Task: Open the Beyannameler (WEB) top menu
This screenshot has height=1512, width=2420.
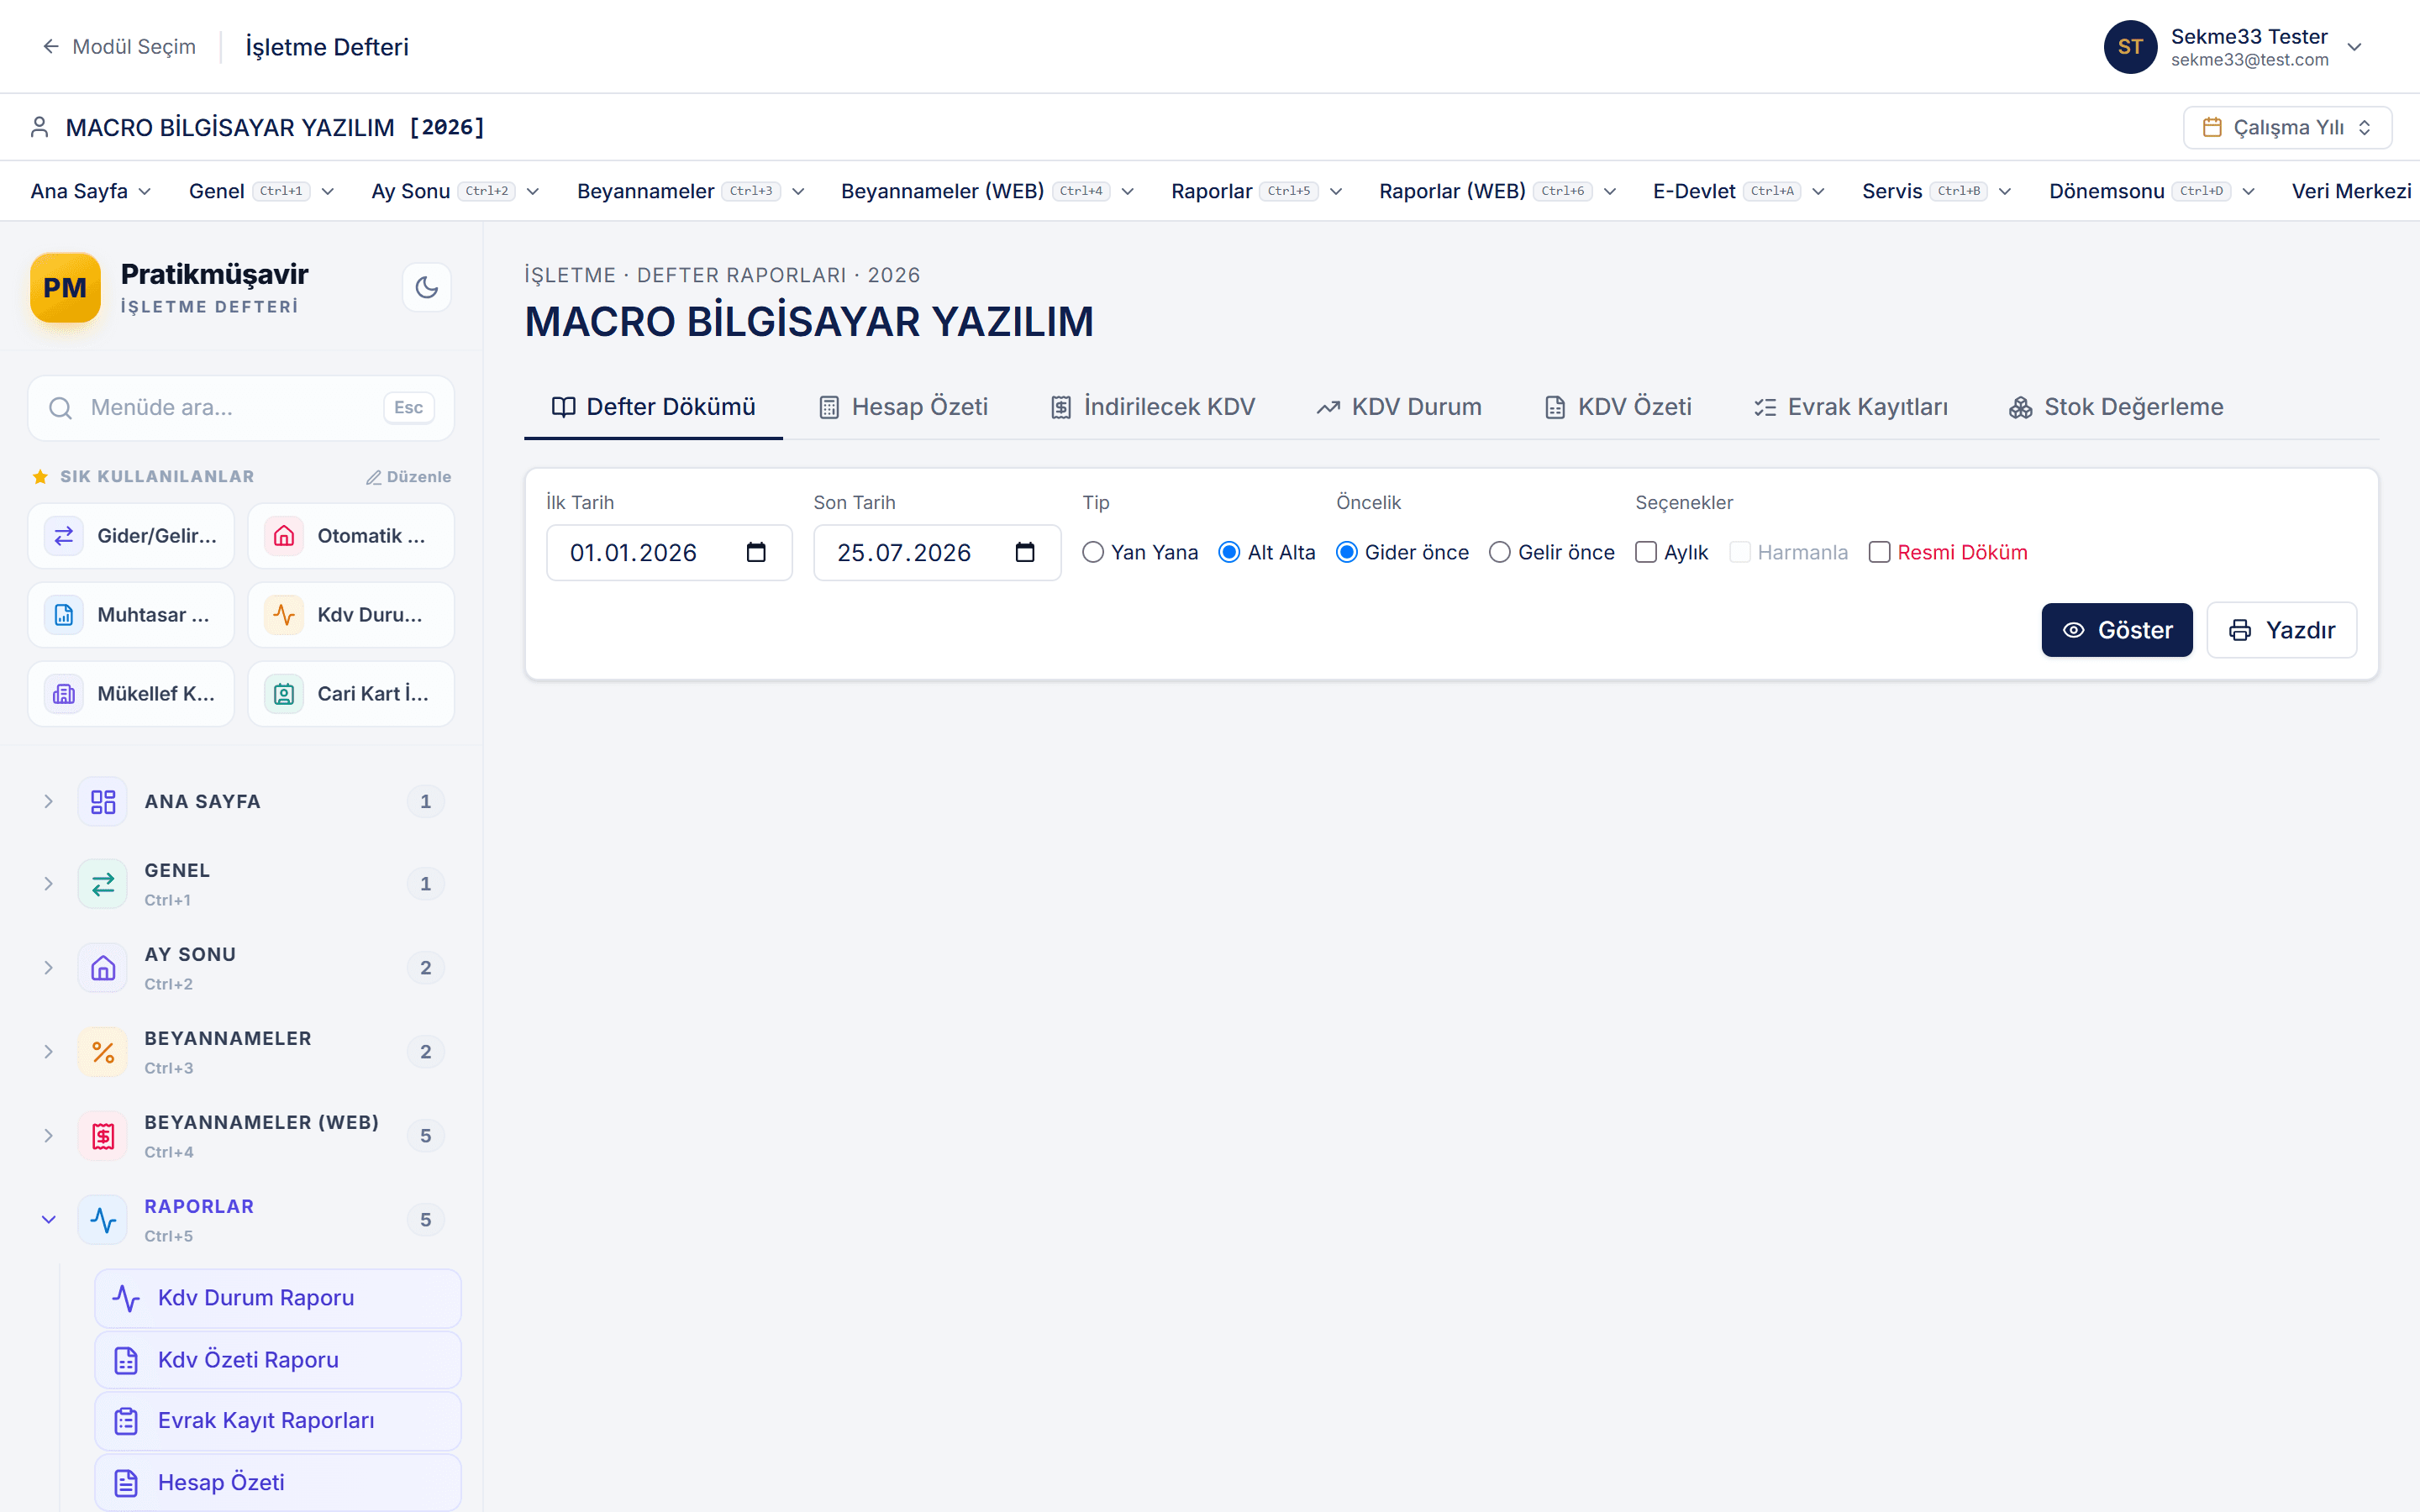Action: click(x=987, y=191)
